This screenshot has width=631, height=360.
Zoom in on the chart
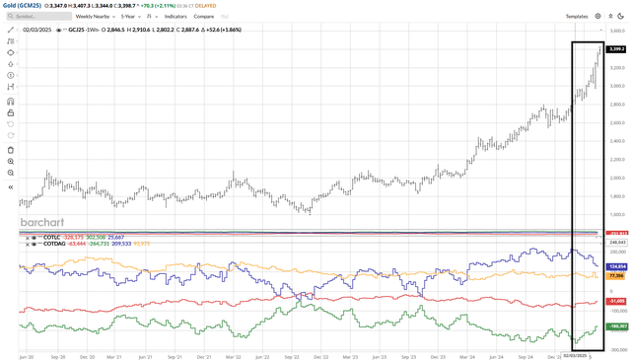pos(11,162)
